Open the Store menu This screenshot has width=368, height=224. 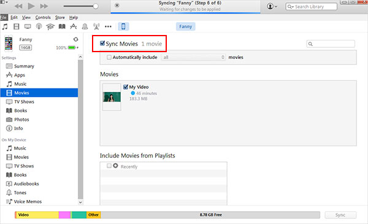point(60,17)
